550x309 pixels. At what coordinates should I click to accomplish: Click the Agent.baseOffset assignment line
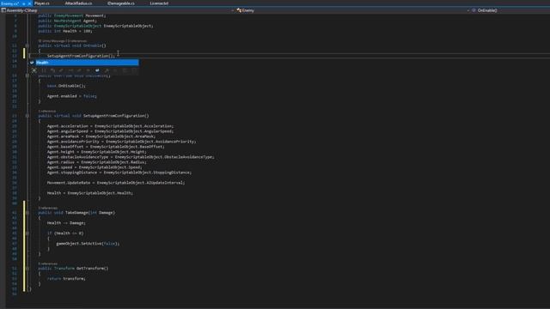point(106,147)
